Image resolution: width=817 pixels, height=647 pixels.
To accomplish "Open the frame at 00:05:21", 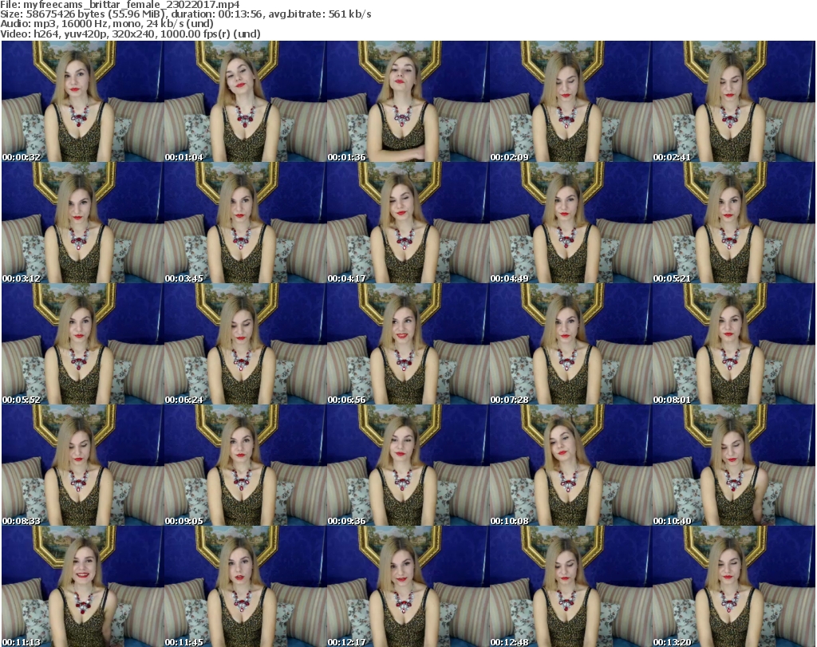I will point(734,223).
